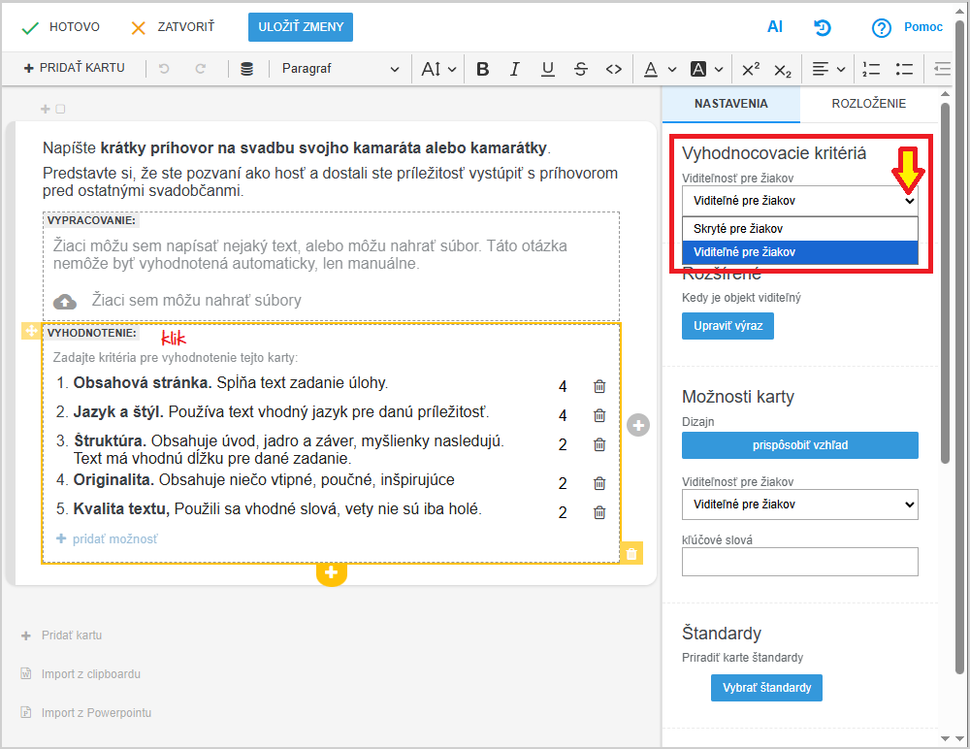Toggle strikethrough formatting
Screen dimensions: 970x749
pyautogui.click(x=580, y=69)
